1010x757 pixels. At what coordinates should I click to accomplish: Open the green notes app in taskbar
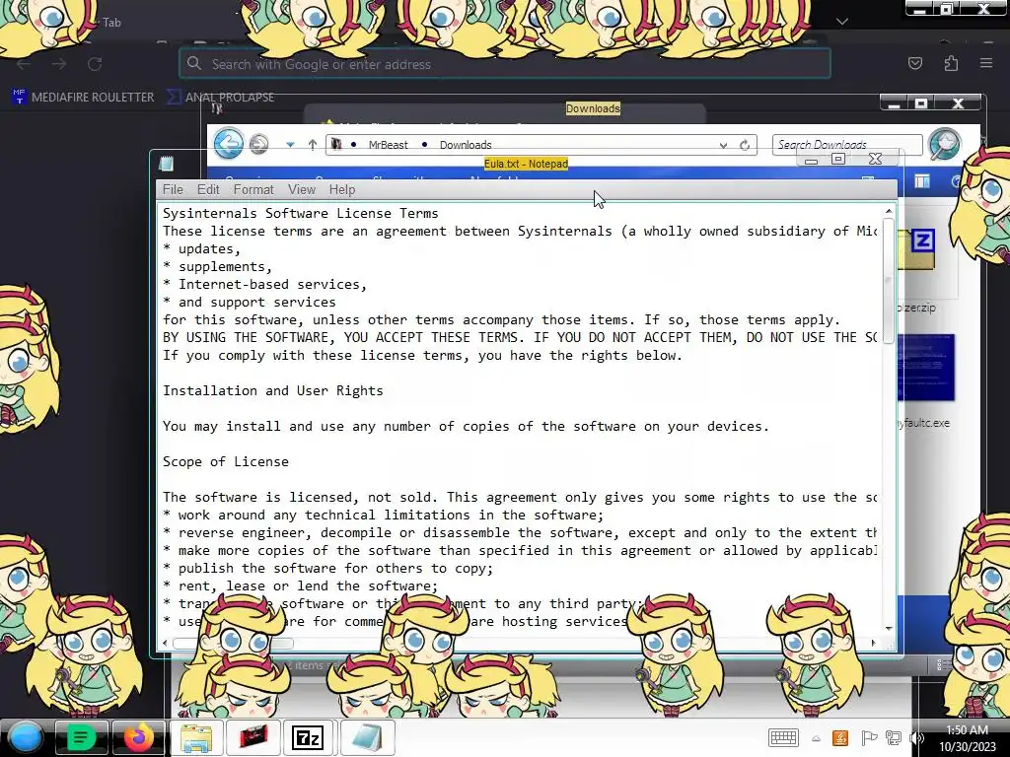coord(81,737)
